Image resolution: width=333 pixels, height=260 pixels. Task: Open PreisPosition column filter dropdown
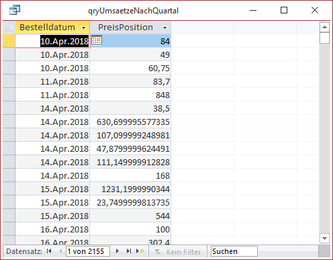tap(165, 28)
